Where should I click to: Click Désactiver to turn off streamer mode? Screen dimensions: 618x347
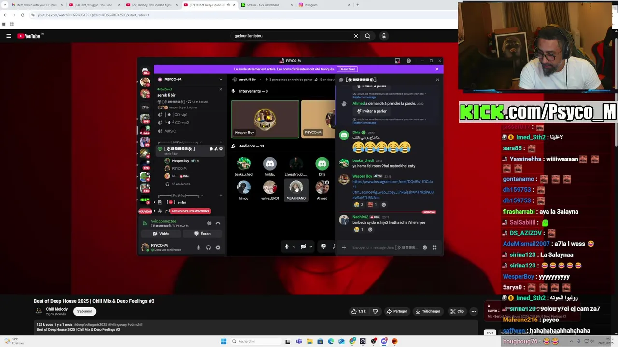[x=347, y=69]
